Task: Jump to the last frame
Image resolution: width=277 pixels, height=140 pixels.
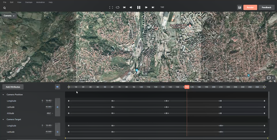Action: tap(153, 7)
